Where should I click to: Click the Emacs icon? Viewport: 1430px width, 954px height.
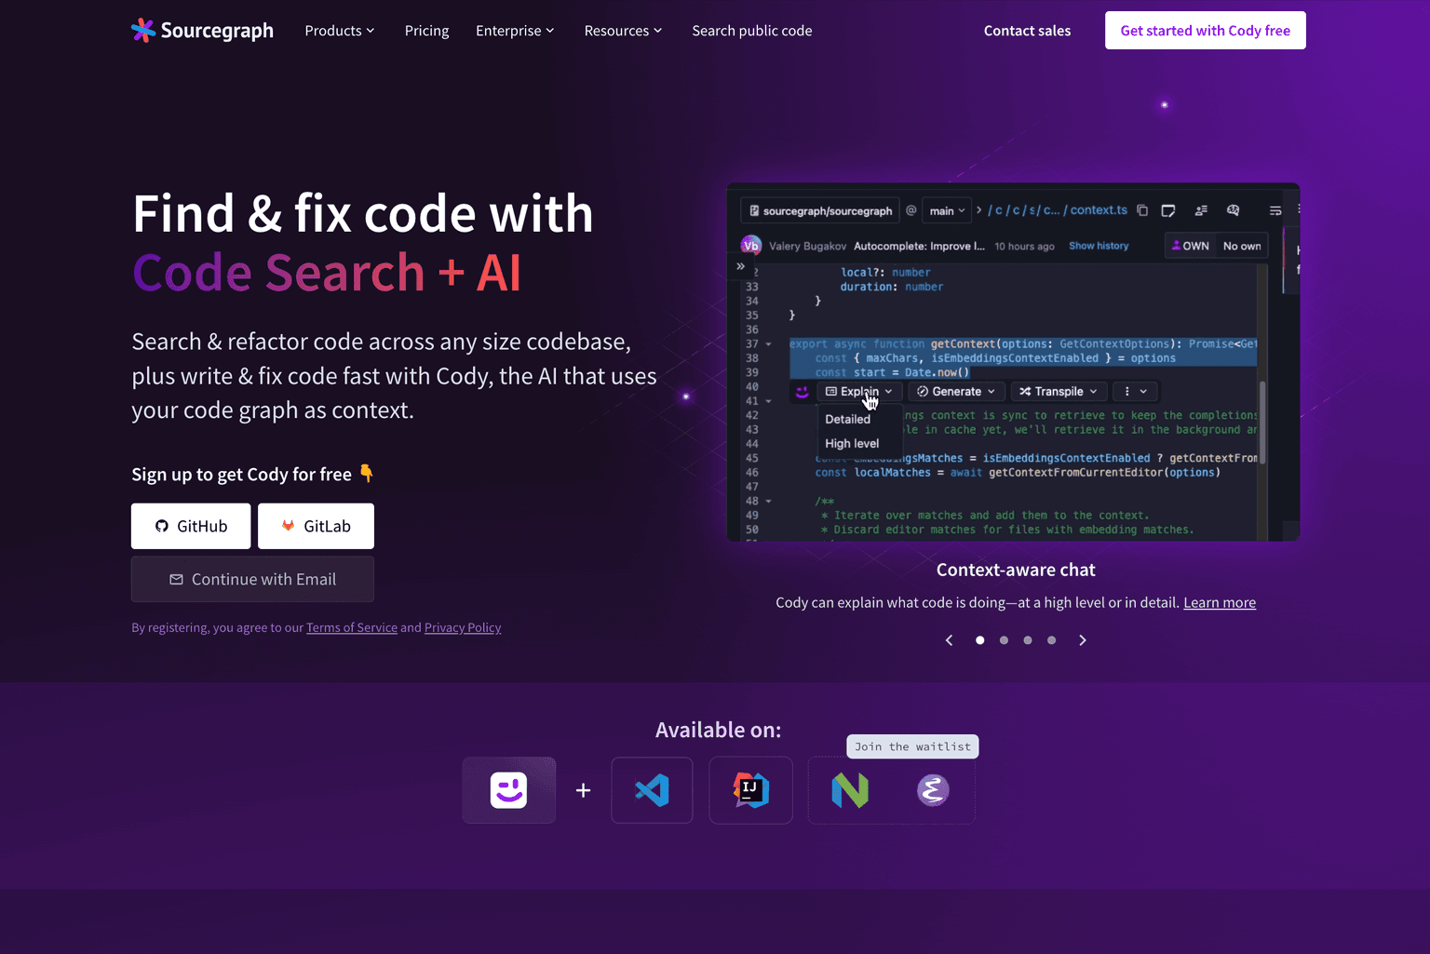933,790
